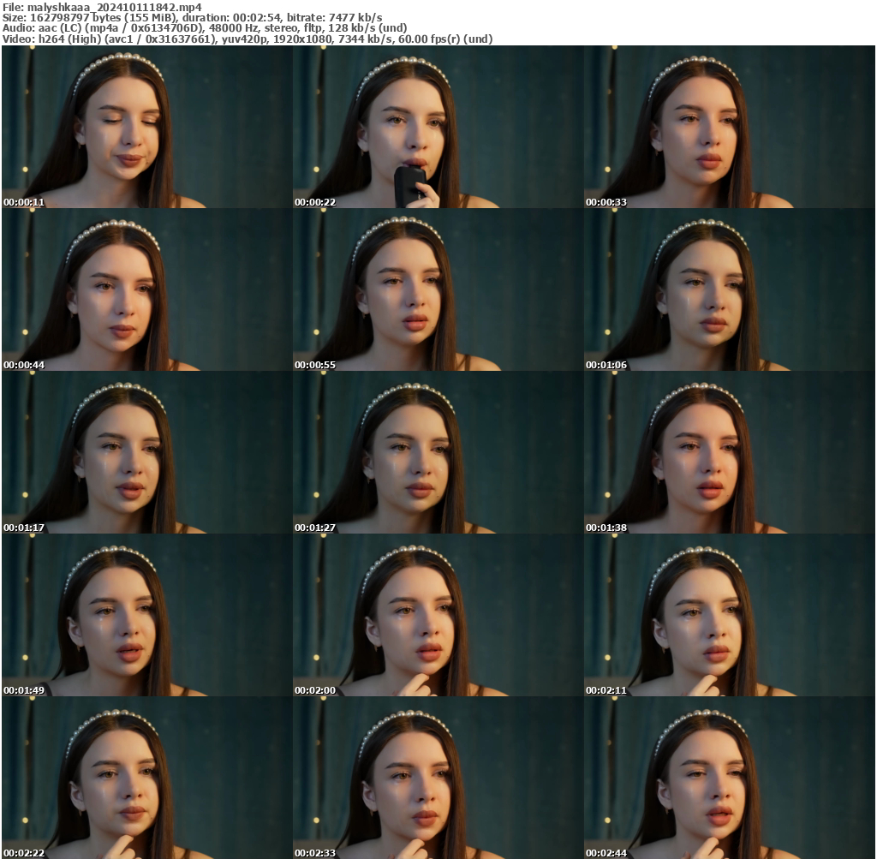Image resolution: width=877 pixels, height=859 pixels.
Task: Select the video frame marked 00:00:44
Action: [146, 289]
